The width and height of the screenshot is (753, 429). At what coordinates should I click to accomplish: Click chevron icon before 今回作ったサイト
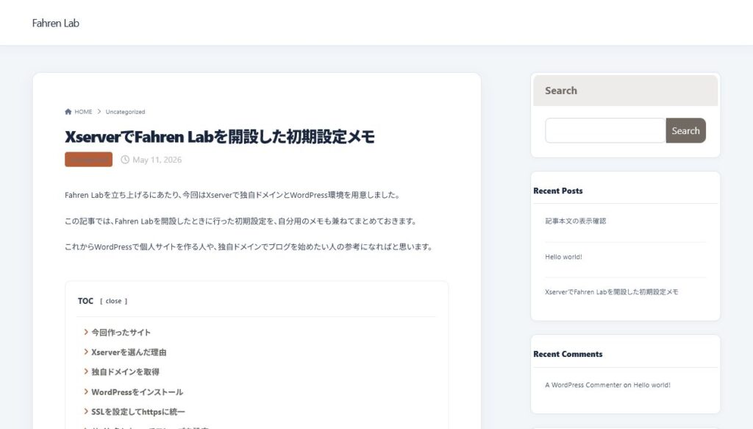coord(86,332)
